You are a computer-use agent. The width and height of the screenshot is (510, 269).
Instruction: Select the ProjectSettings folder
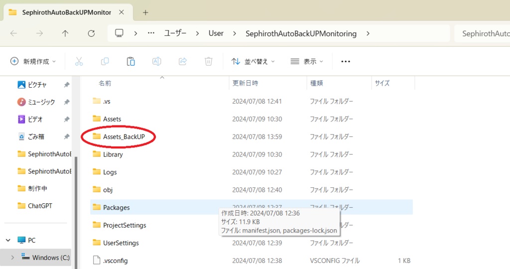(x=125, y=225)
